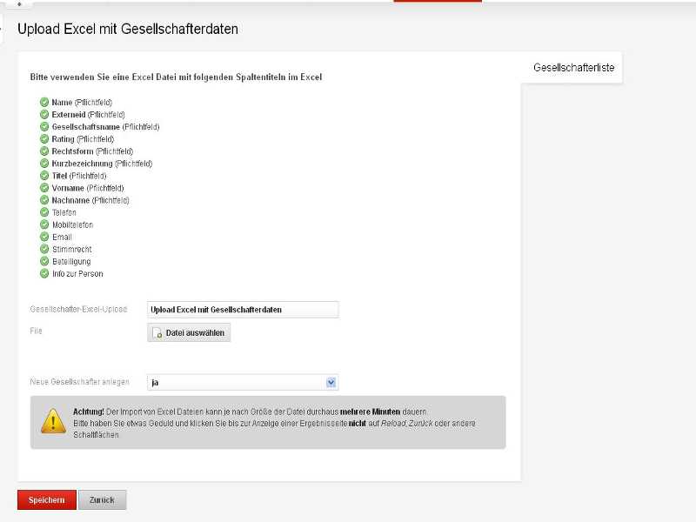Image resolution: width=696 pixels, height=522 pixels.
Task: Click the 'Bitte verwenden Sie eine Excel Datei' instruction
Action: (x=177, y=77)
